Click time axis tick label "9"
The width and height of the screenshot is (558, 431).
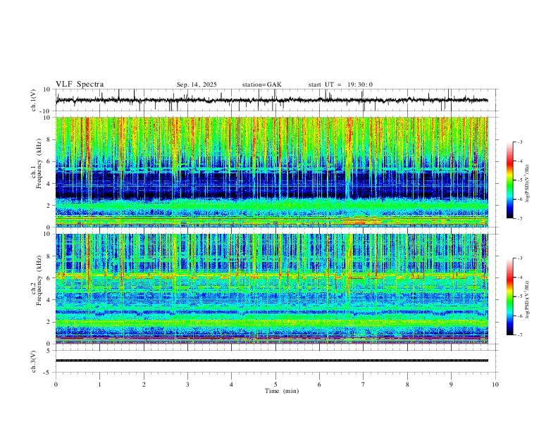(451, 385)
